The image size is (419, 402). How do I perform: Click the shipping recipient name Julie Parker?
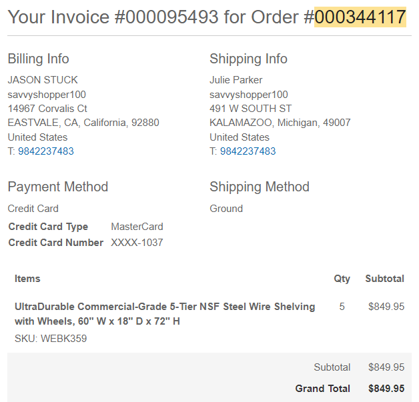tap(236, 80)
